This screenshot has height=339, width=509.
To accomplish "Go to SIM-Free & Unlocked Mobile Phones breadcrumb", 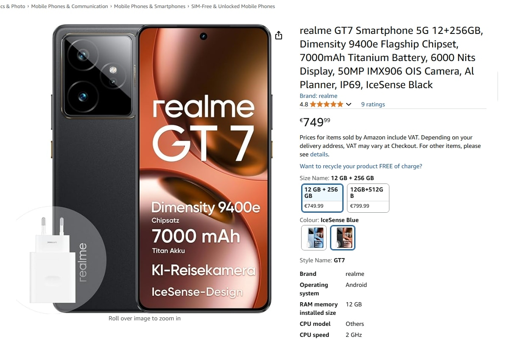I will coord(233,6).
